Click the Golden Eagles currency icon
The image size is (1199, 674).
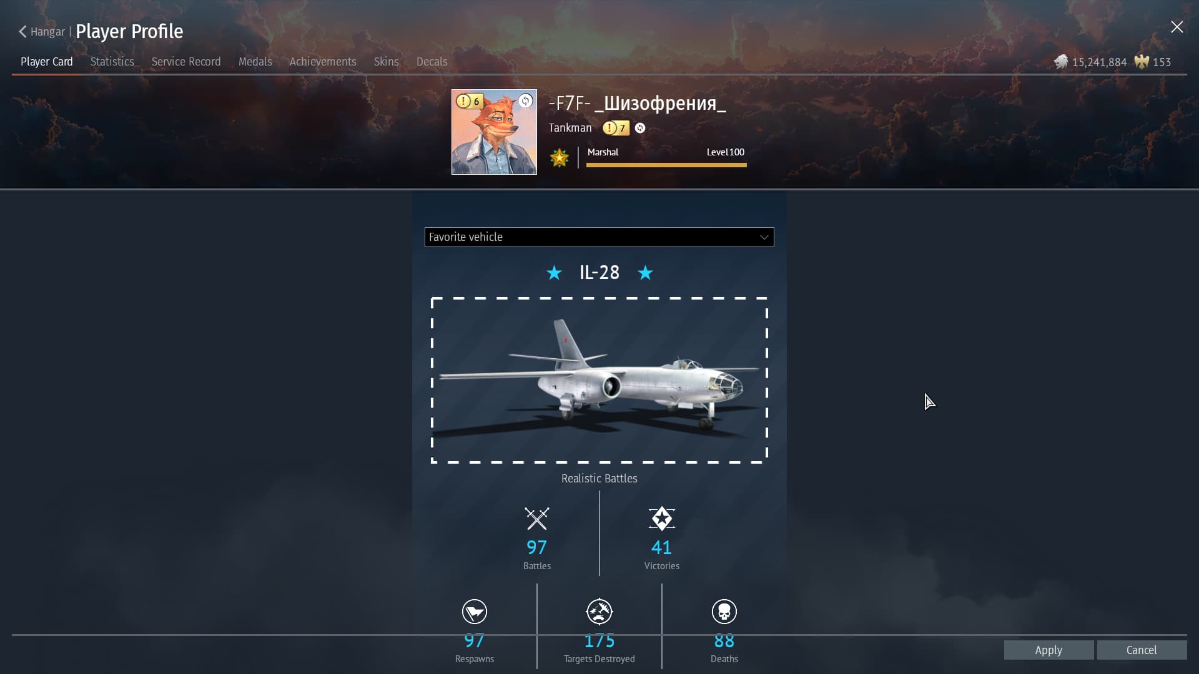[1142, 62]
